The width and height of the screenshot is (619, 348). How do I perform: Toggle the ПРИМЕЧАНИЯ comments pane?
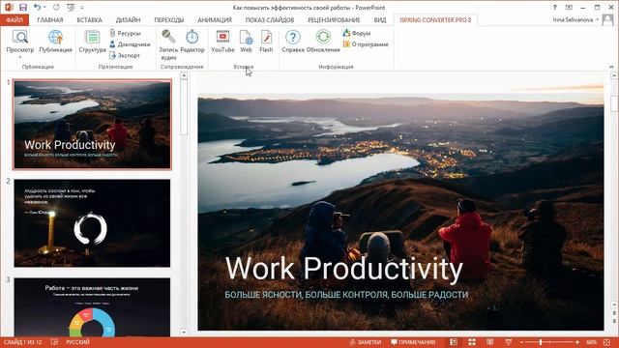(x=413, y=342)
